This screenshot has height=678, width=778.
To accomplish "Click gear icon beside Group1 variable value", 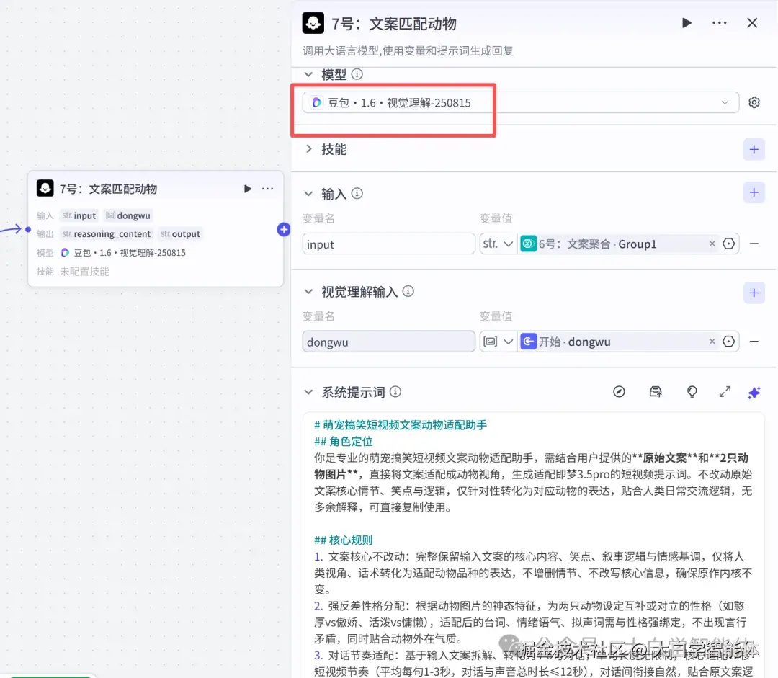I will [730, 244].
